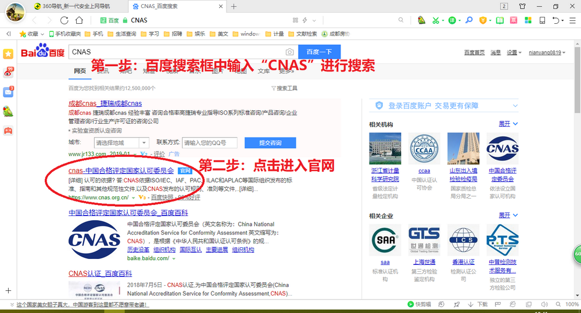
Task: Open sidebar favorites star icon
Action: pyautogui.click(x=8, y=53)
